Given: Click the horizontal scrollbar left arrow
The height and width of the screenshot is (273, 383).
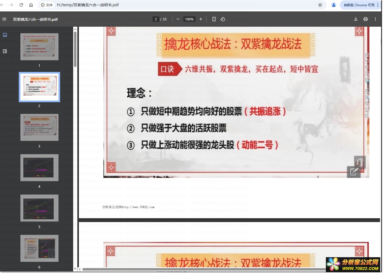Looking at the screenshot, I should (x=79, y=269).
